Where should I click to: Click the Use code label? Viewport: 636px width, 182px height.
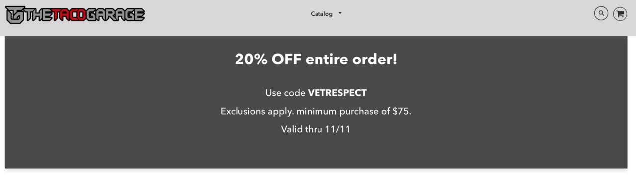click(x=285, y=93)
